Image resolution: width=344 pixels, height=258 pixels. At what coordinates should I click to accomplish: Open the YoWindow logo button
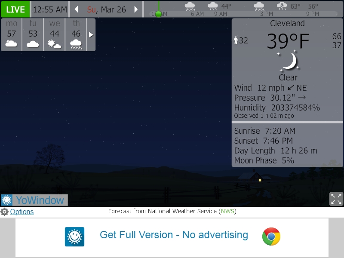click(34, 200)
